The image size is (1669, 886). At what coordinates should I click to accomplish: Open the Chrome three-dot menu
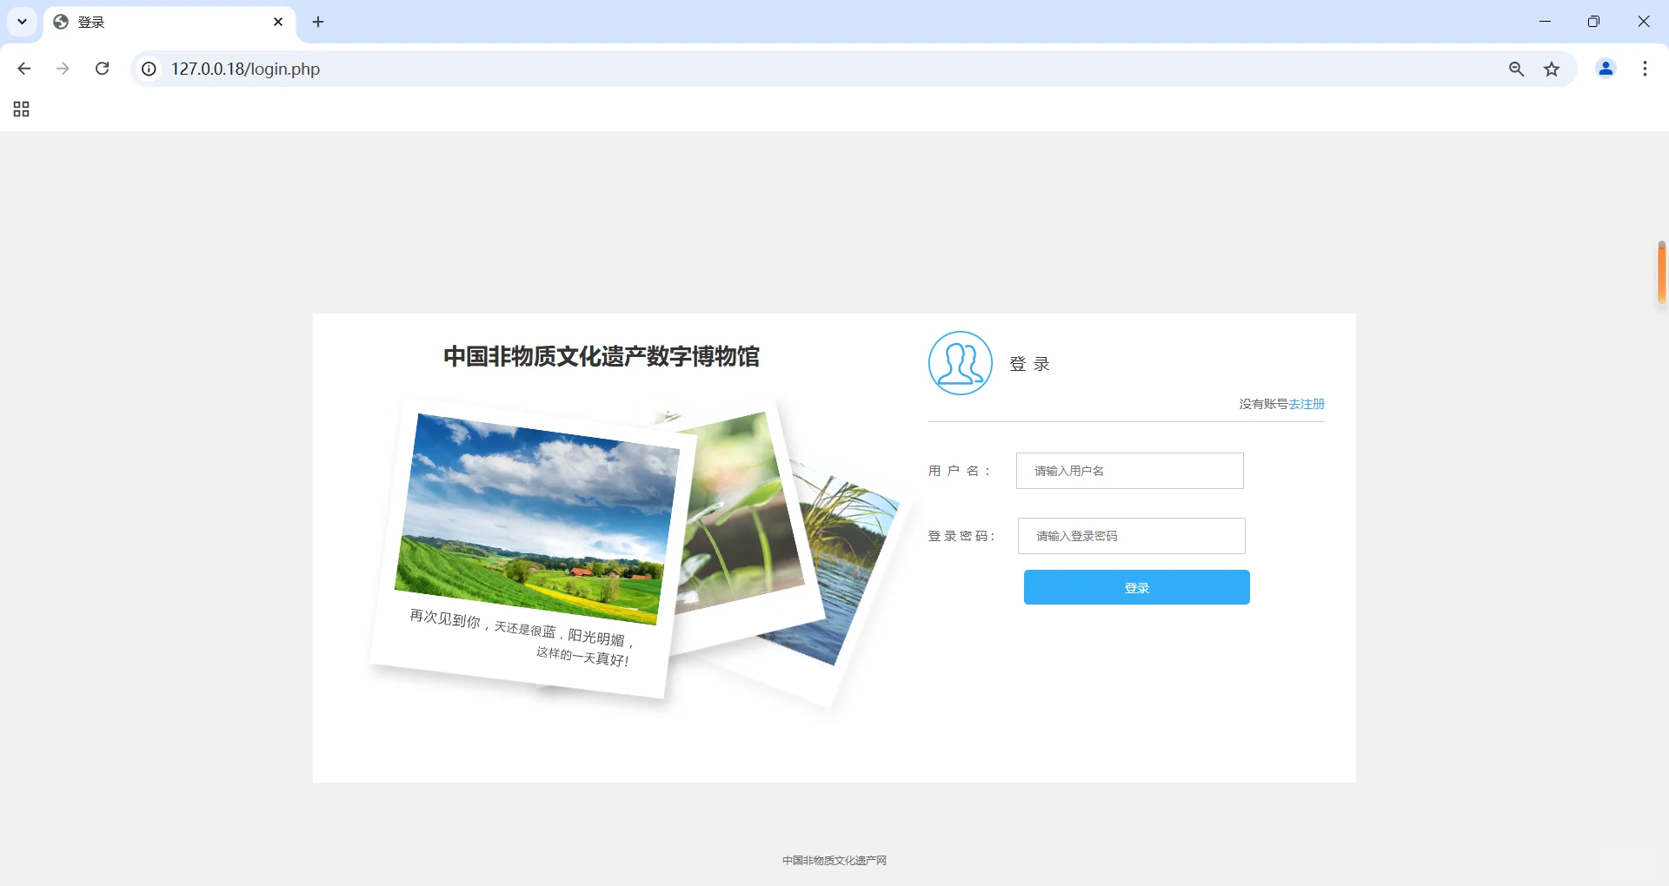1644,69
